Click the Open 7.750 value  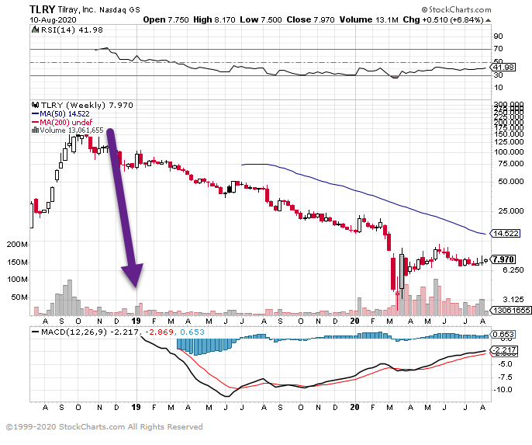pos(166,19)
